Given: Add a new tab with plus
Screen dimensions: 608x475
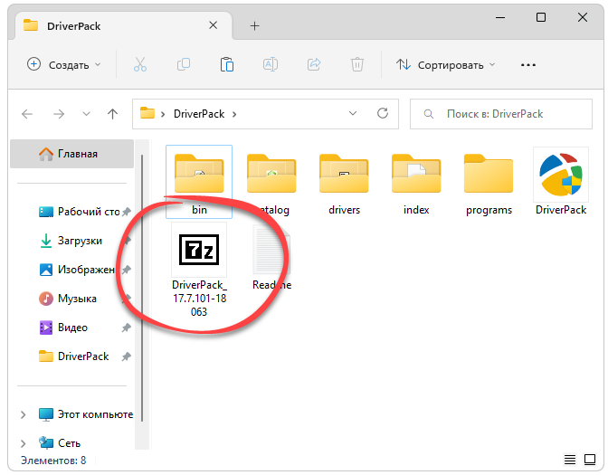Looking at the screenshot, I should coord(254,26).
